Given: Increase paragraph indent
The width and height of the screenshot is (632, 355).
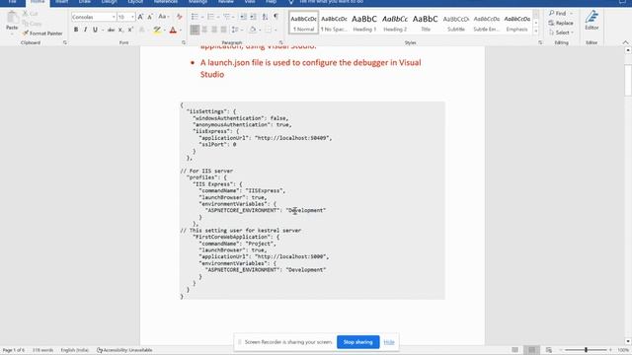Looking at the screenshot, I should [253, 17].
